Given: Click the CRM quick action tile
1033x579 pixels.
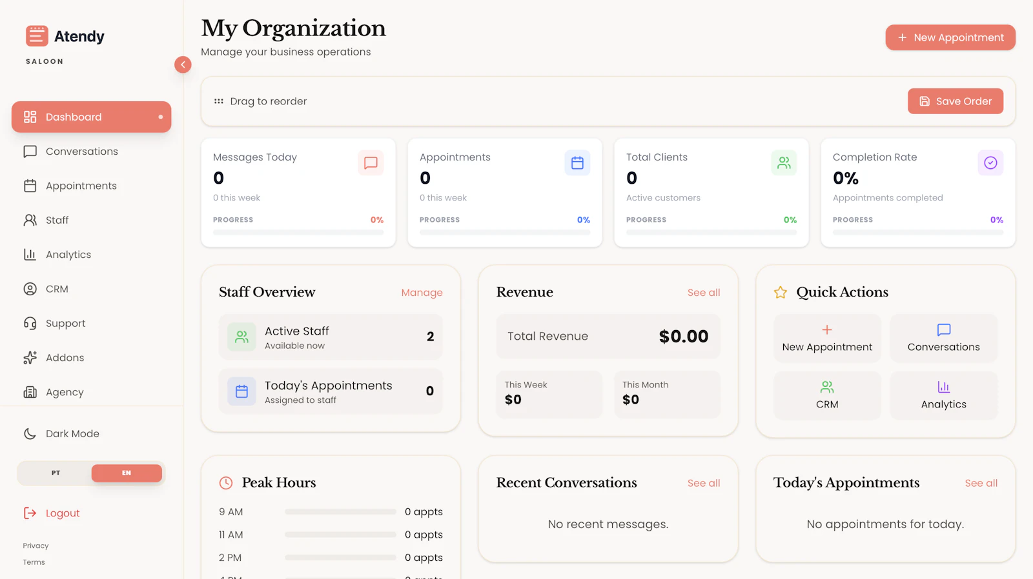Looking at the screenshot, I should click(x=827, y=396).
